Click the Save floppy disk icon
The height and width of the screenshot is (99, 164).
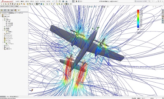coord(63,1)
